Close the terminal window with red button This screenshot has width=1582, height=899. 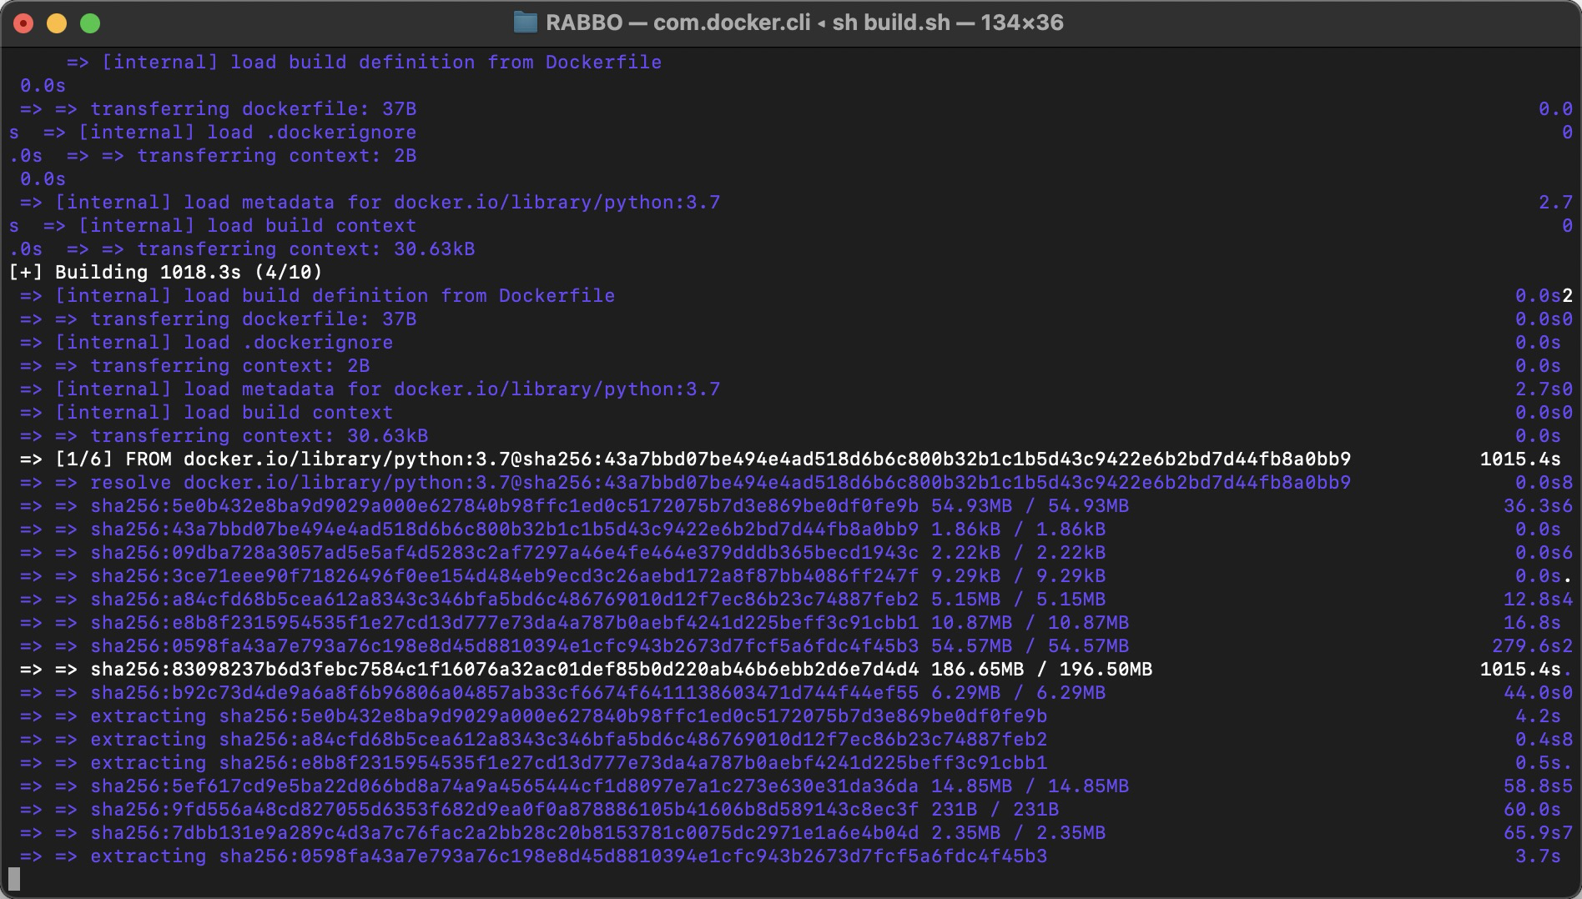point(23,23)
